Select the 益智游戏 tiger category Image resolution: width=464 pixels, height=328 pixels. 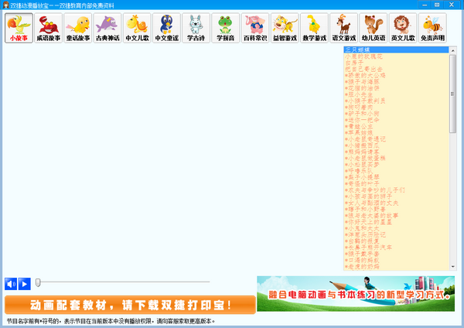point(285,28)
